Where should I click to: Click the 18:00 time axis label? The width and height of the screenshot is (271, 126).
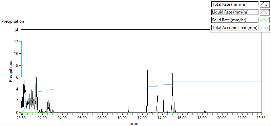click(202, 118)
